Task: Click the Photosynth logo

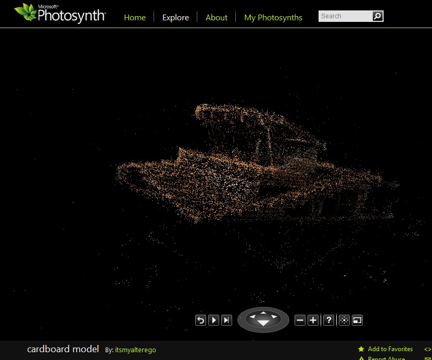Action: tap(60, 13)
